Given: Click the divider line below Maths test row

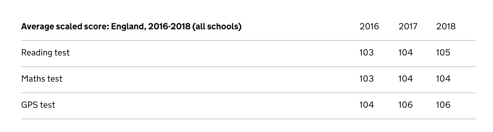Looking at the screenshot, I should (x=248, y=93).
